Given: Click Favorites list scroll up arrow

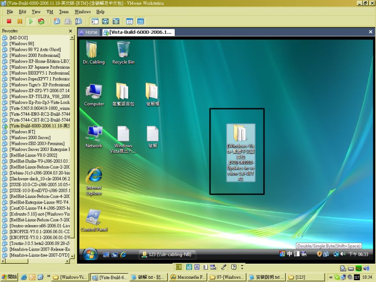Looking at the screenshot, I should (x=72, y=38).
